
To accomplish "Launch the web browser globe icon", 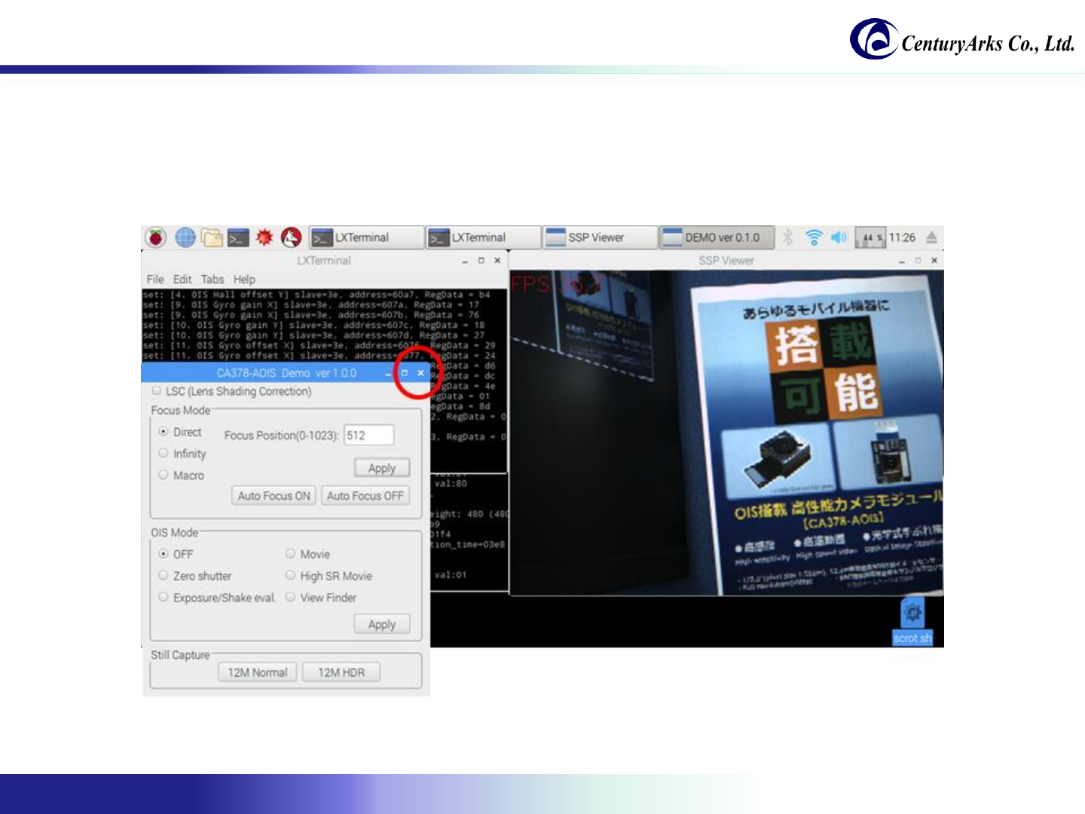I will pos(185,237).
